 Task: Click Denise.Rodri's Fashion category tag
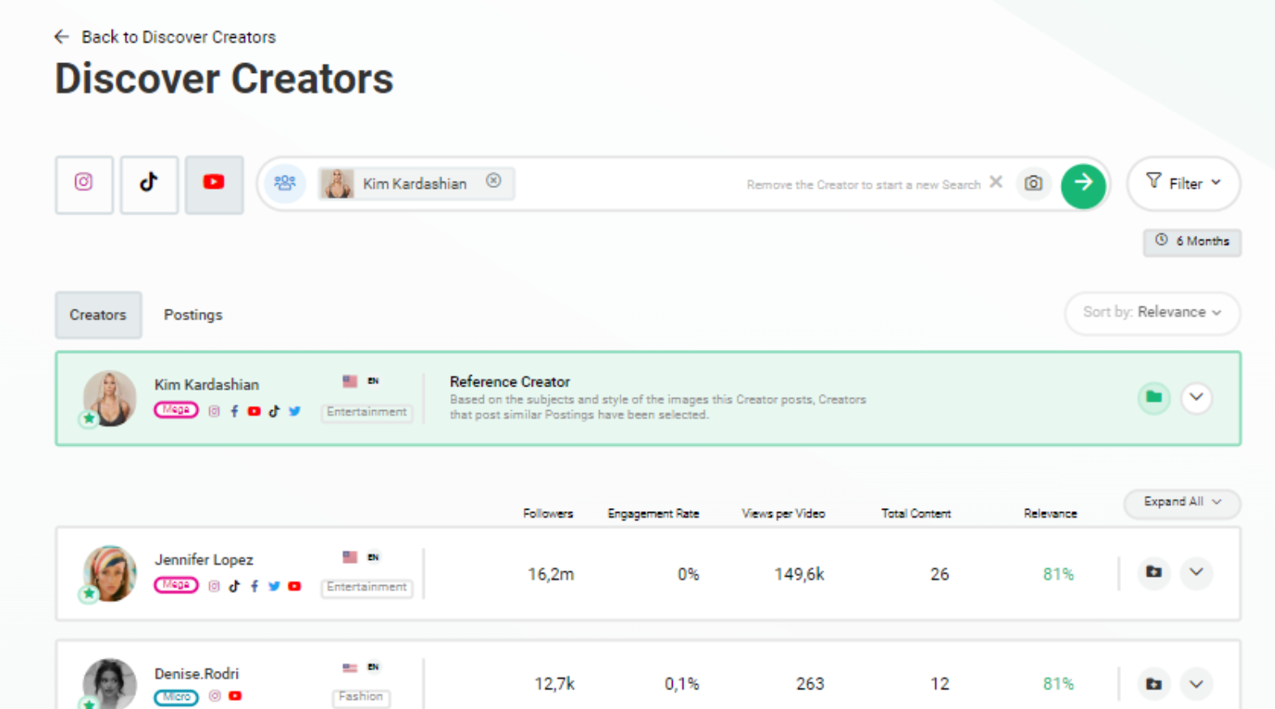361,697
